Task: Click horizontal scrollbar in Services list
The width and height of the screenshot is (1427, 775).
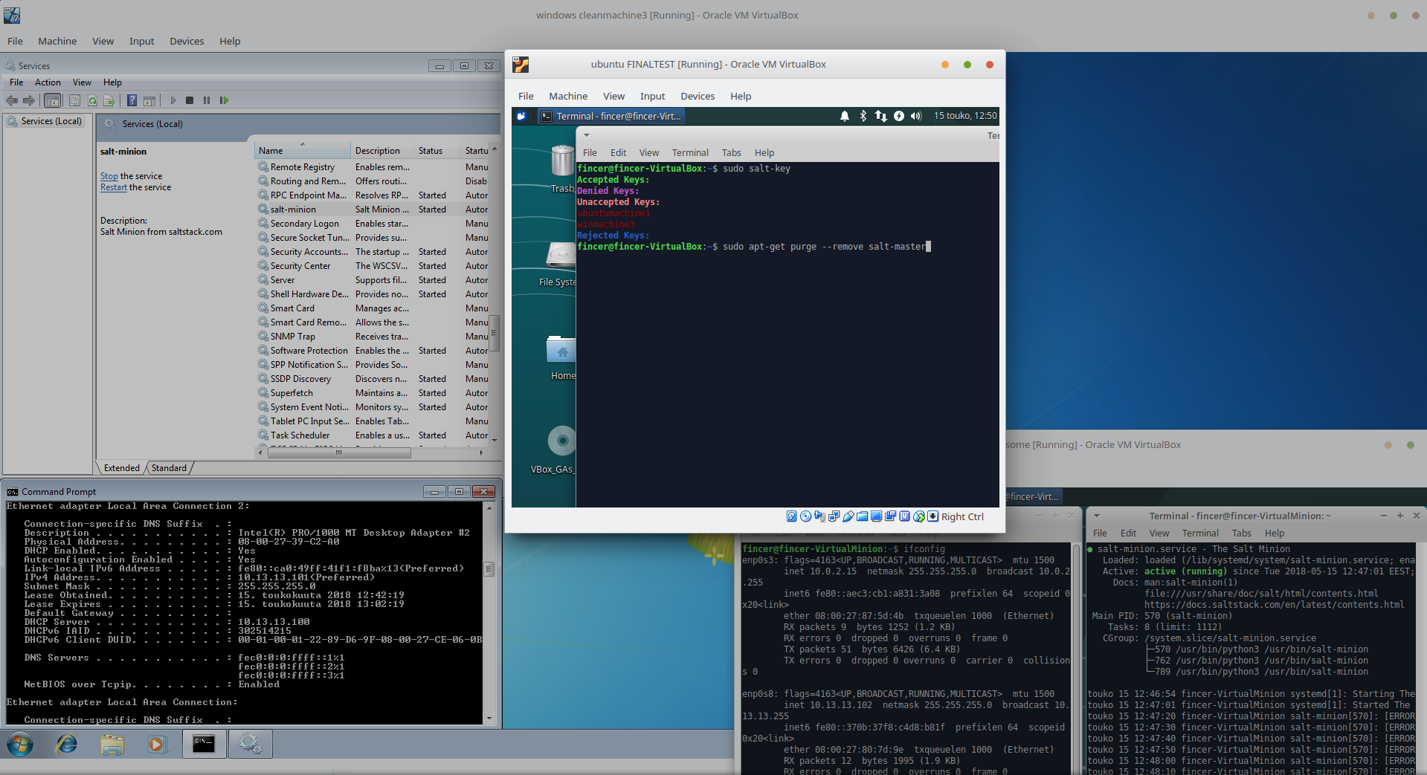Action: 339,453
